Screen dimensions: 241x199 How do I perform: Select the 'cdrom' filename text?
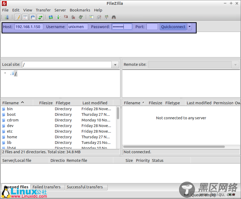pos(13,120)
